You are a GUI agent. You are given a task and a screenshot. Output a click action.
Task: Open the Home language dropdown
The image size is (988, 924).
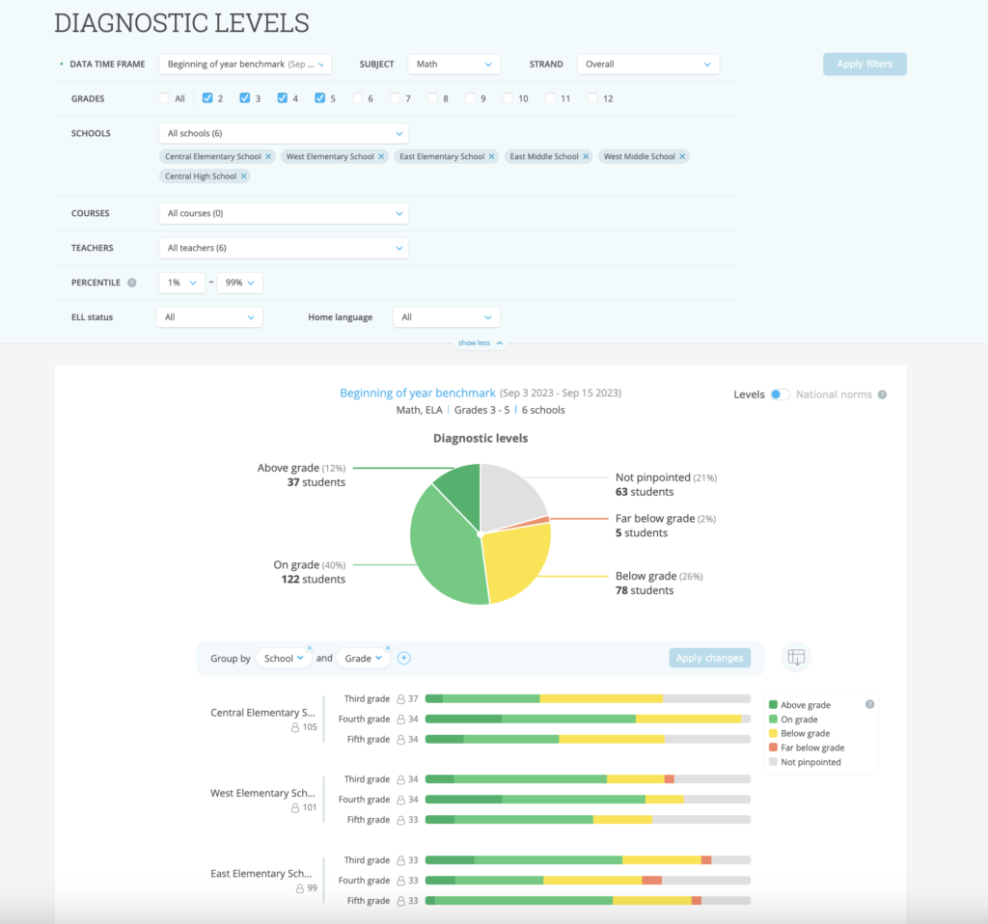pyautogui.click(x=446, y=316)
